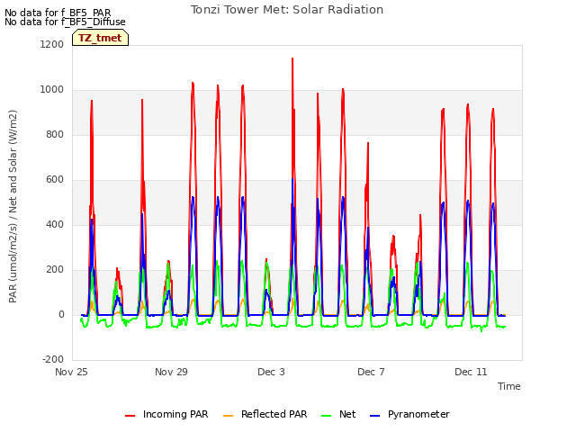Click the 1000 y-axis tick label
Screen dimensions: 576x432
pos(52,90)
